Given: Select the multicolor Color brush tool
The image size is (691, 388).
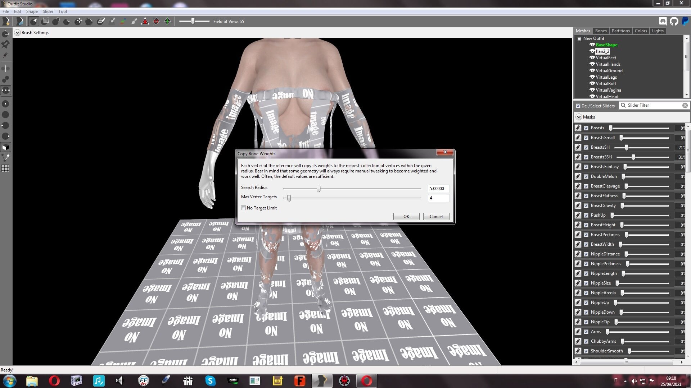Looking at the screenshot, I should (123, 22).
